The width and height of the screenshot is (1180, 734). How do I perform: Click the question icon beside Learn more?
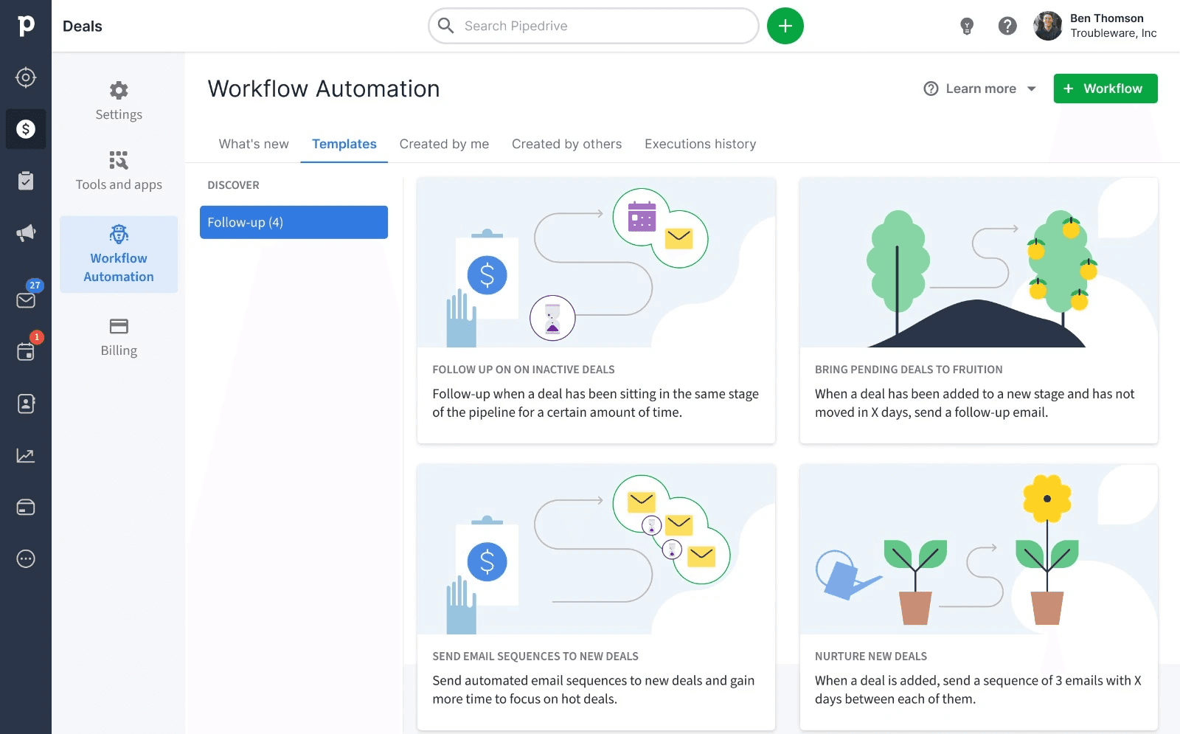pyautogui.click(x=931, y=89)
